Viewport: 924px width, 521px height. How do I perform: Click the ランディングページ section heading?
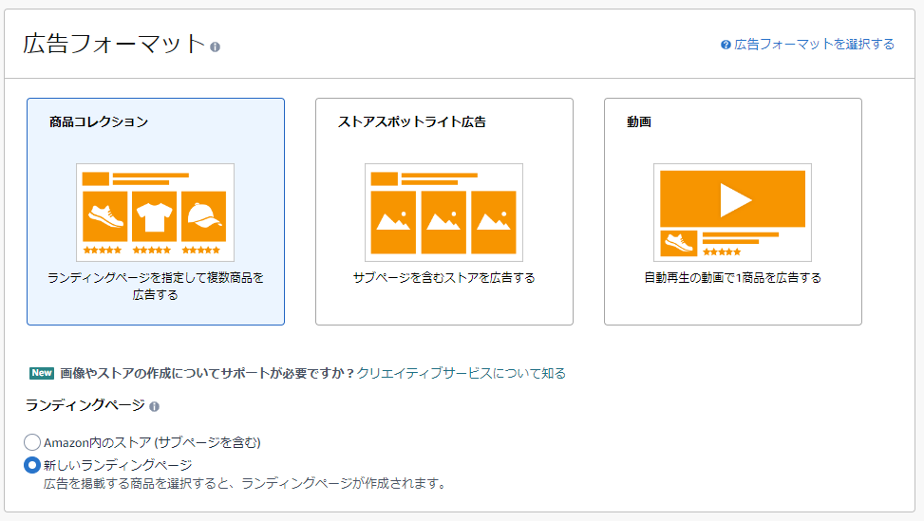(85, 405)
